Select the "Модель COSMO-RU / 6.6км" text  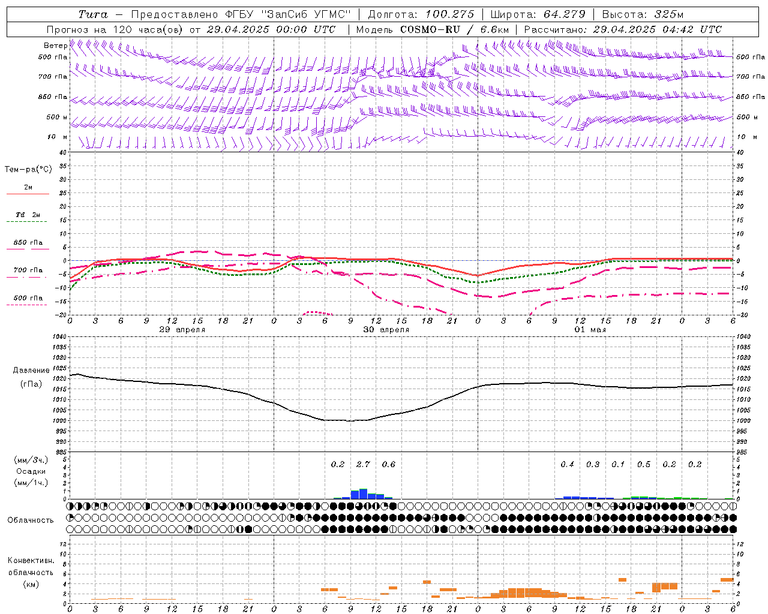pyautogui.click(x=433, y=29)
